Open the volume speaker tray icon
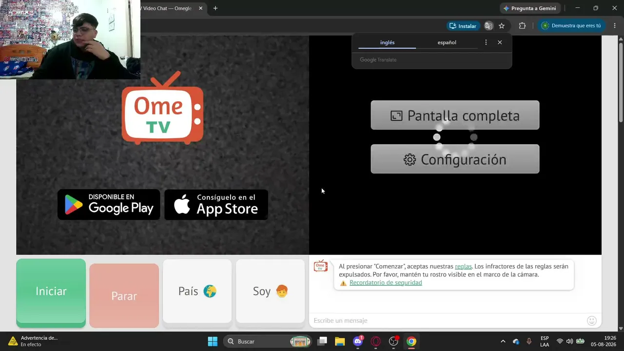624x351 pixels. (x=569, y=341)
